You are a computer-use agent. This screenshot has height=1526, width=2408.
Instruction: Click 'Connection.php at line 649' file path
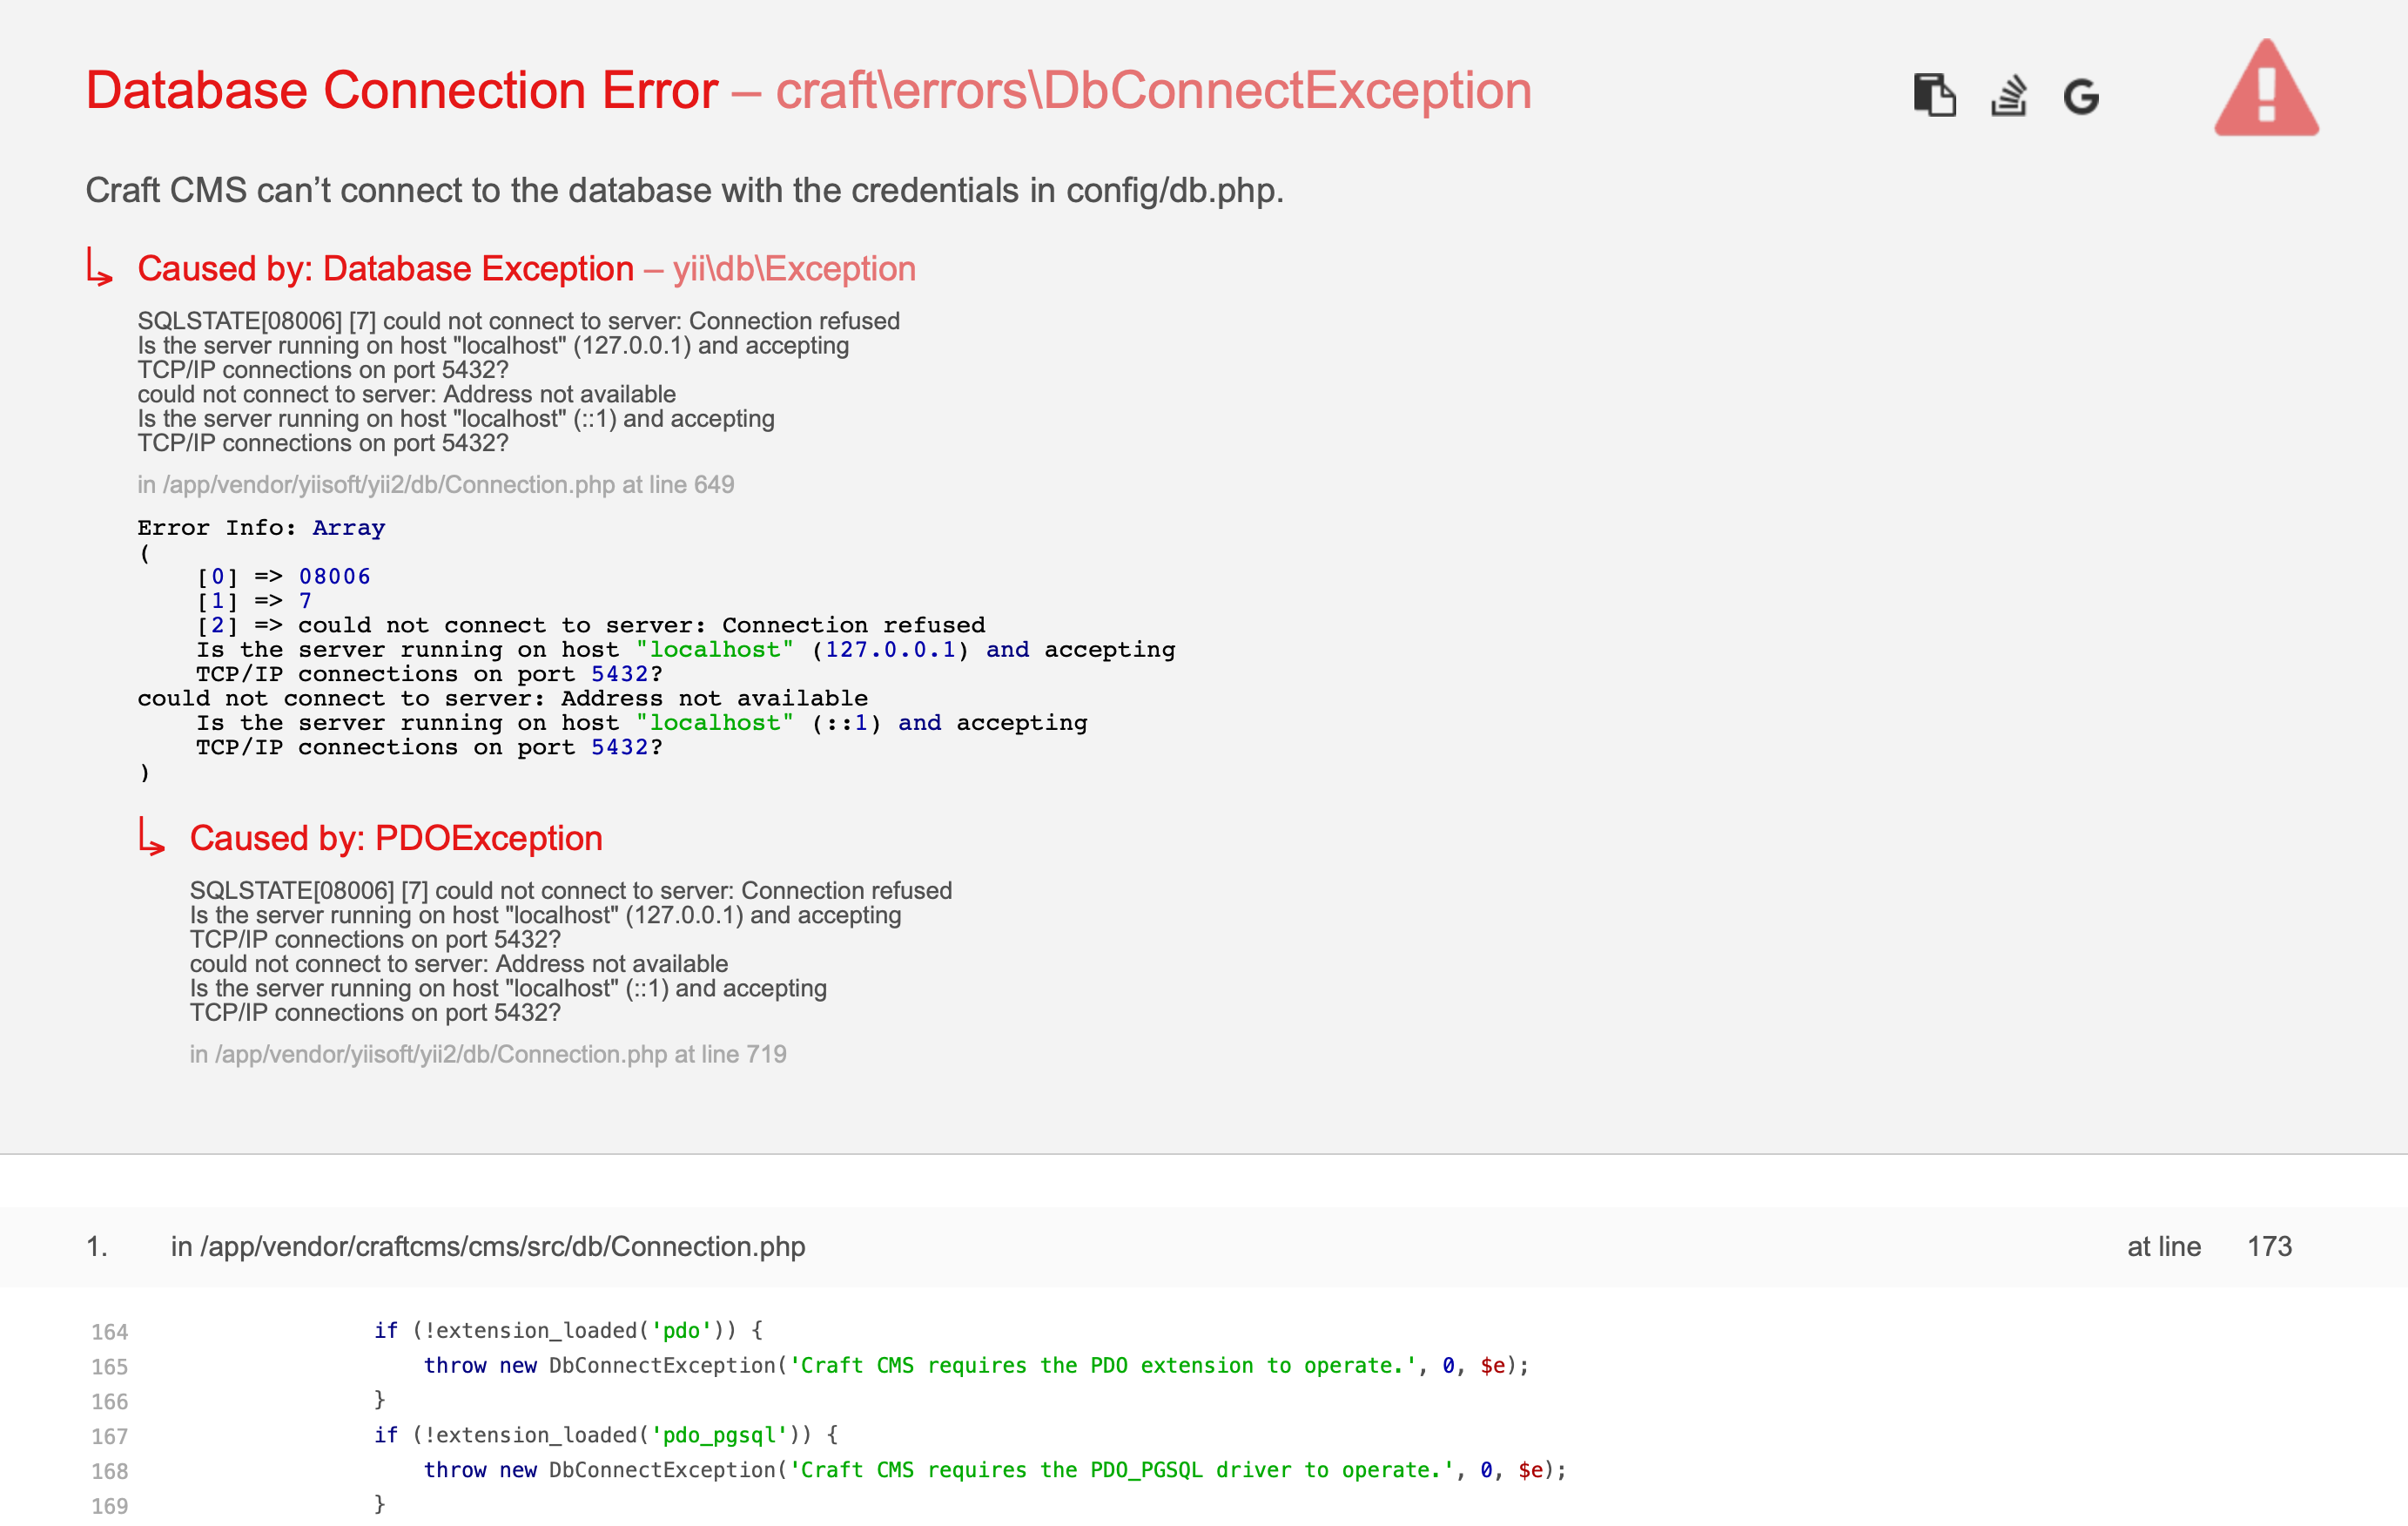click(x=436, y=484)
